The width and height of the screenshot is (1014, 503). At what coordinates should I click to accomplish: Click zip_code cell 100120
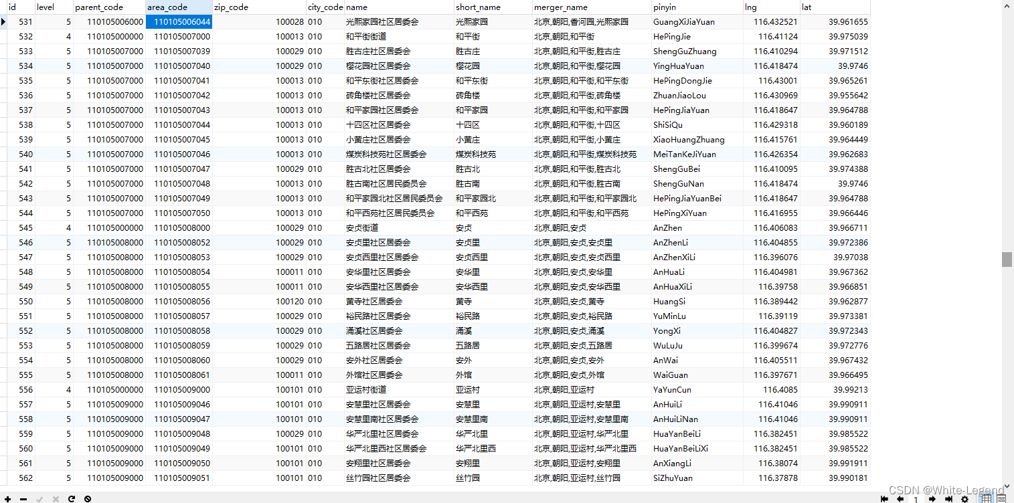[x=259, y=302]
